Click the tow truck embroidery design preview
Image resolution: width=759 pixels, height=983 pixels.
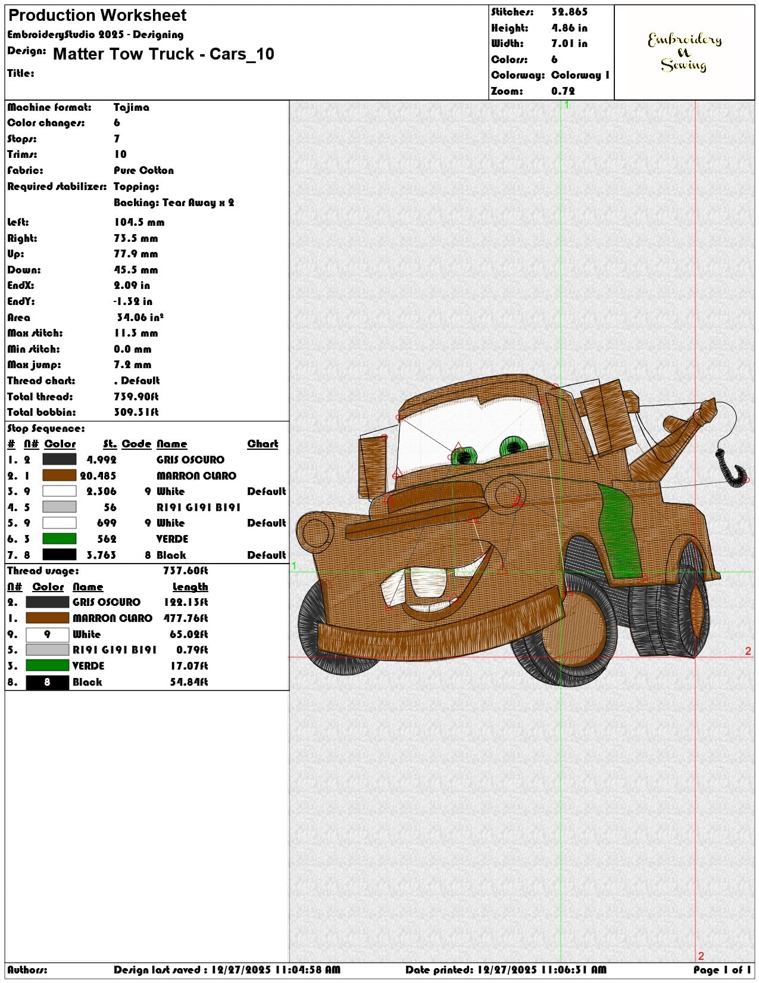pos(523,530)
